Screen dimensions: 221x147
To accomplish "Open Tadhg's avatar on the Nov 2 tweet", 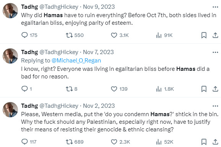I will (x=10, y=110).
